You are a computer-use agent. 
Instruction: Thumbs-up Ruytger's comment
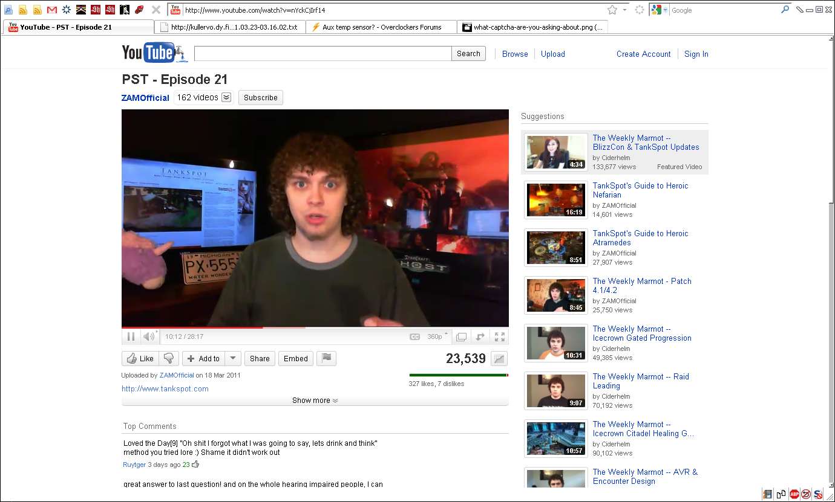tap(195, 465)
